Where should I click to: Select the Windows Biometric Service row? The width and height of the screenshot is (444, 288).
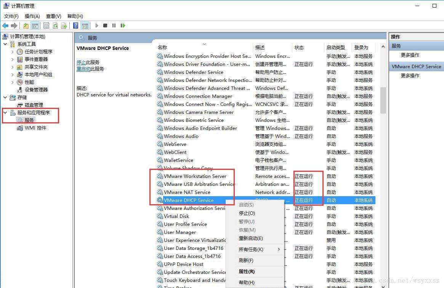(266, 120)
